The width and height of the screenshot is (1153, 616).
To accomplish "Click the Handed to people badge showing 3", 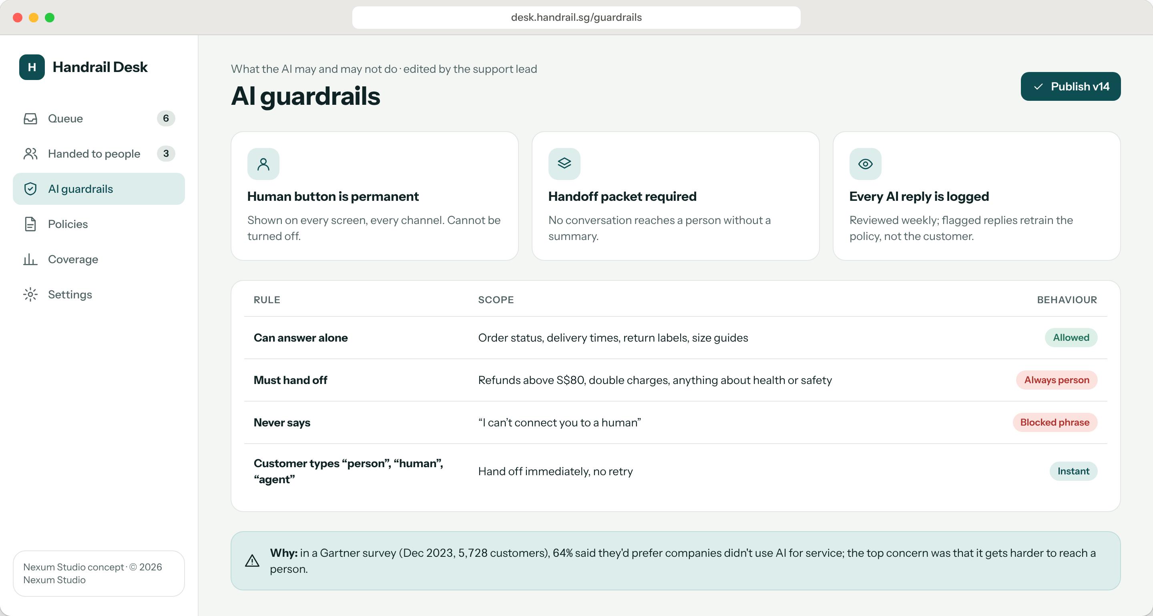I will [166, 154].
